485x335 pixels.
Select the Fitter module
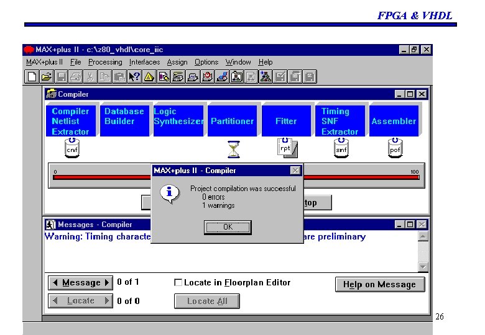(286, 121)
